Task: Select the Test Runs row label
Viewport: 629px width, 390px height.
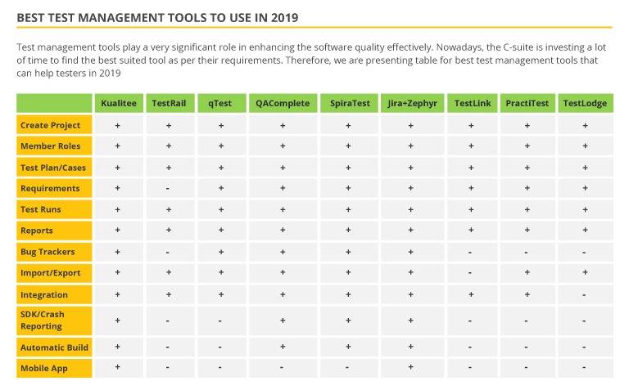Action: pos(54,209)
